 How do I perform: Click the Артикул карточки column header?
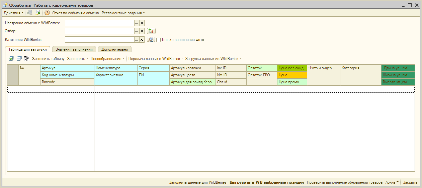point(192,68)
